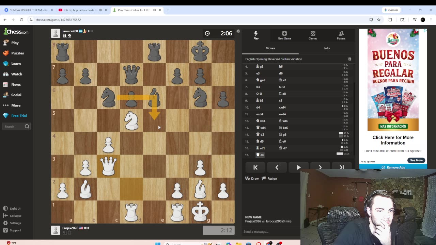Viewport: 436px width, 245px height.
Task: Open the Watch section
Action: pyautogui.click(x=13, y=74)
